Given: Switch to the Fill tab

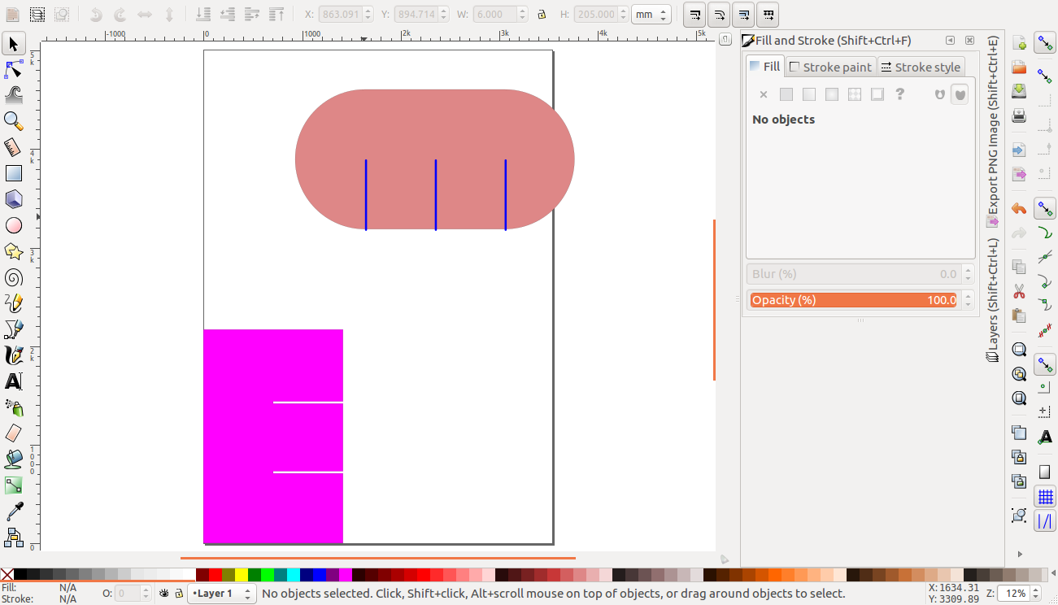Looking at the screenshot, I should (764, 67).
